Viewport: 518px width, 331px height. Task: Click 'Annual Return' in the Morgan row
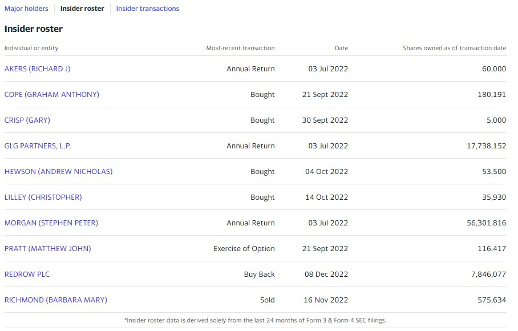[250, 223]
